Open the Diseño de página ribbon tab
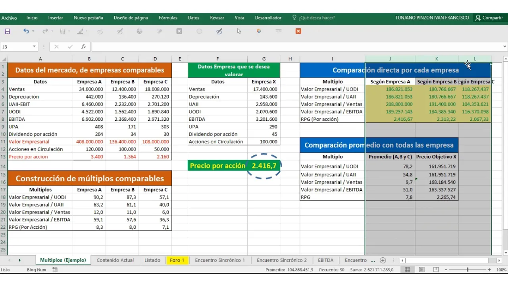The height and width of the screenshot is (286, 508). [131, 18]
